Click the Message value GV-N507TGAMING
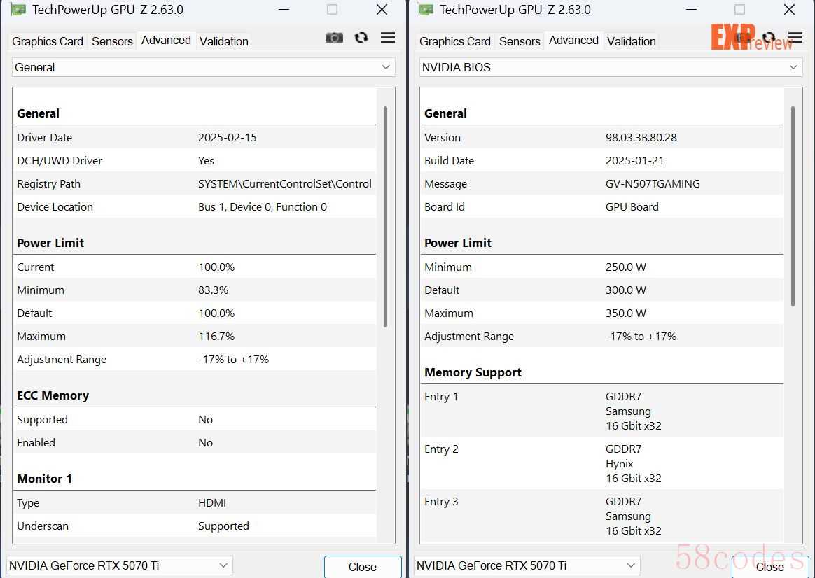815x578 pixels. coord(653,184)
